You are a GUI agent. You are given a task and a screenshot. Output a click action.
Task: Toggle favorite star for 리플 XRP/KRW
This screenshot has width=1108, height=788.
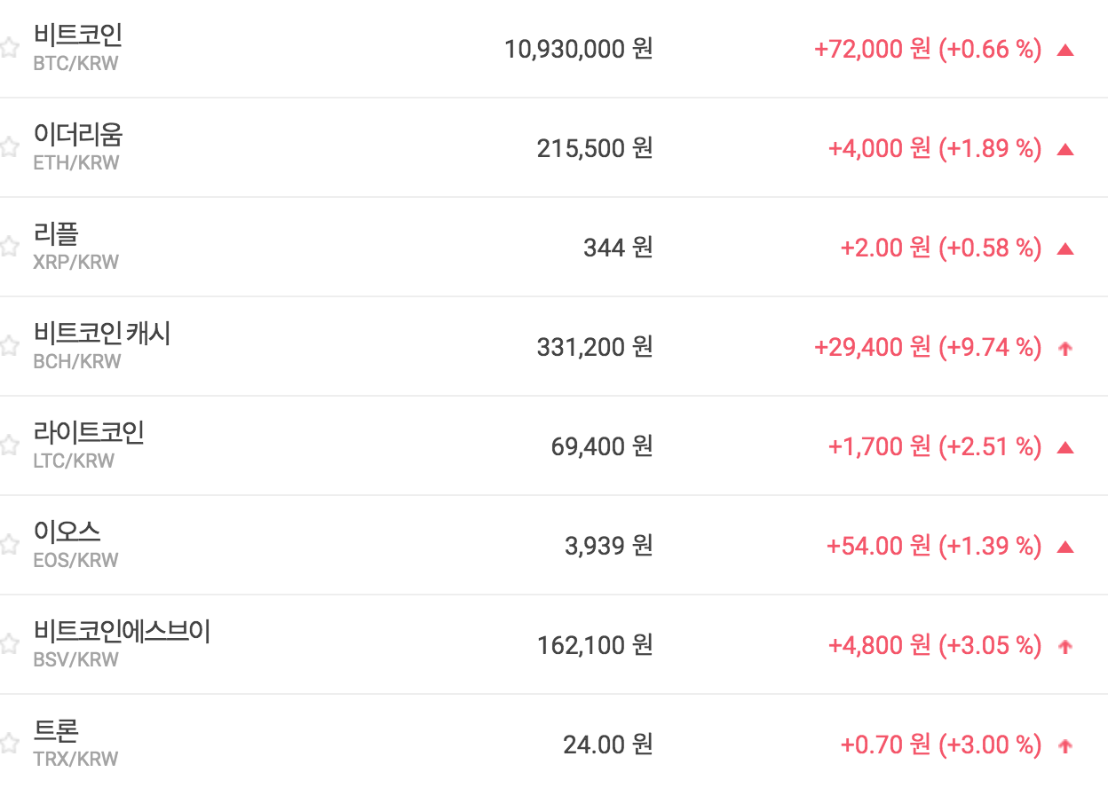(x=9, y=247)
